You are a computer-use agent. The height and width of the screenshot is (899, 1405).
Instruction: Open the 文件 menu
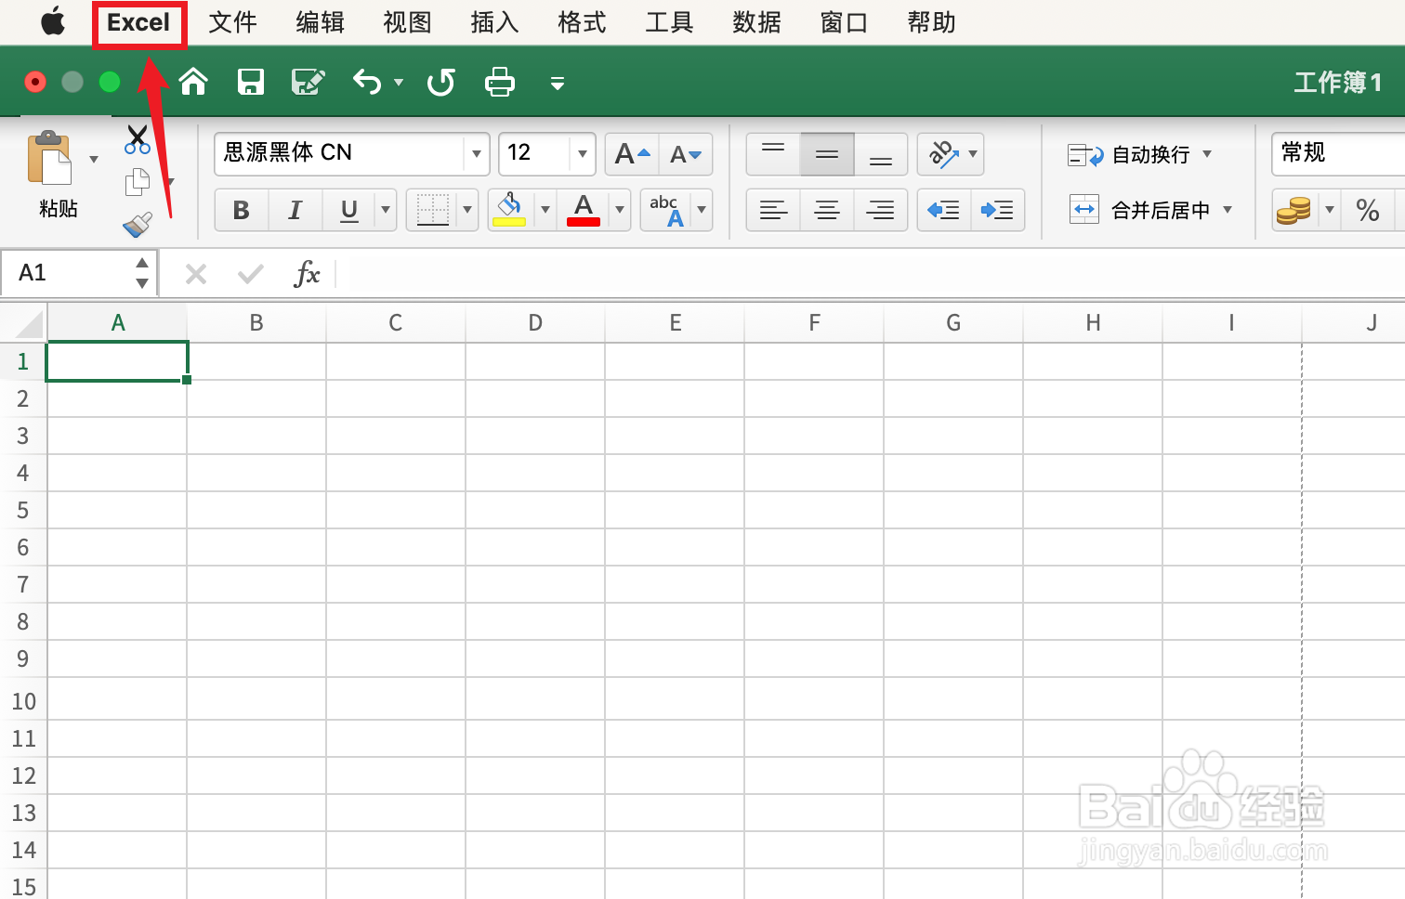(232, 22)
